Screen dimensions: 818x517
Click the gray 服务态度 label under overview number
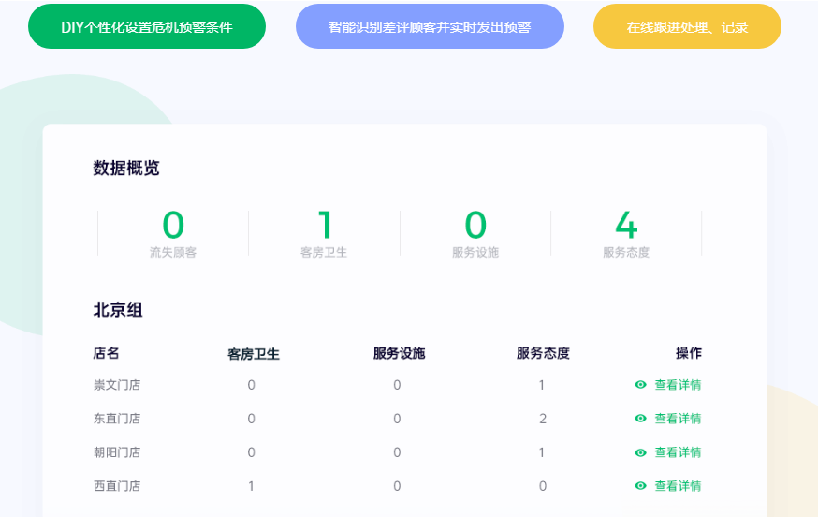point(626,252)
